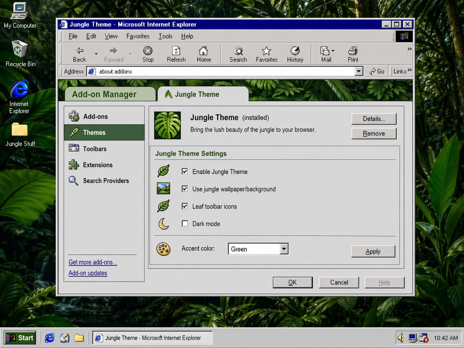The image size is (464, 348).
Task: Click the Stop toolbar icon
Action: 148,51
